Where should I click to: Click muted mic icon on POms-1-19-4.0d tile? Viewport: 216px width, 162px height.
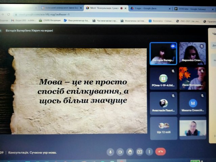pos(173,71)
